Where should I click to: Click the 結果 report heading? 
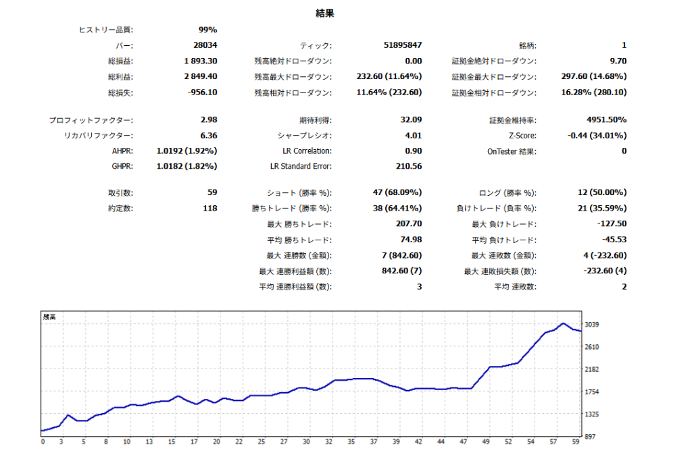[324, 13]
